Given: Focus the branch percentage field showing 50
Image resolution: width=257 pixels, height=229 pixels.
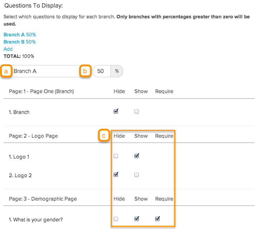Looking at the screenshot, I should click(101, 71).
